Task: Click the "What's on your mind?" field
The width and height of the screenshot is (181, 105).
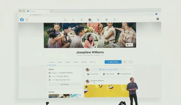Action: point(109,69)
